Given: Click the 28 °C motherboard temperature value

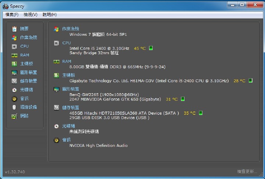Looking at the screenshot, I should (x=240, y=81).
